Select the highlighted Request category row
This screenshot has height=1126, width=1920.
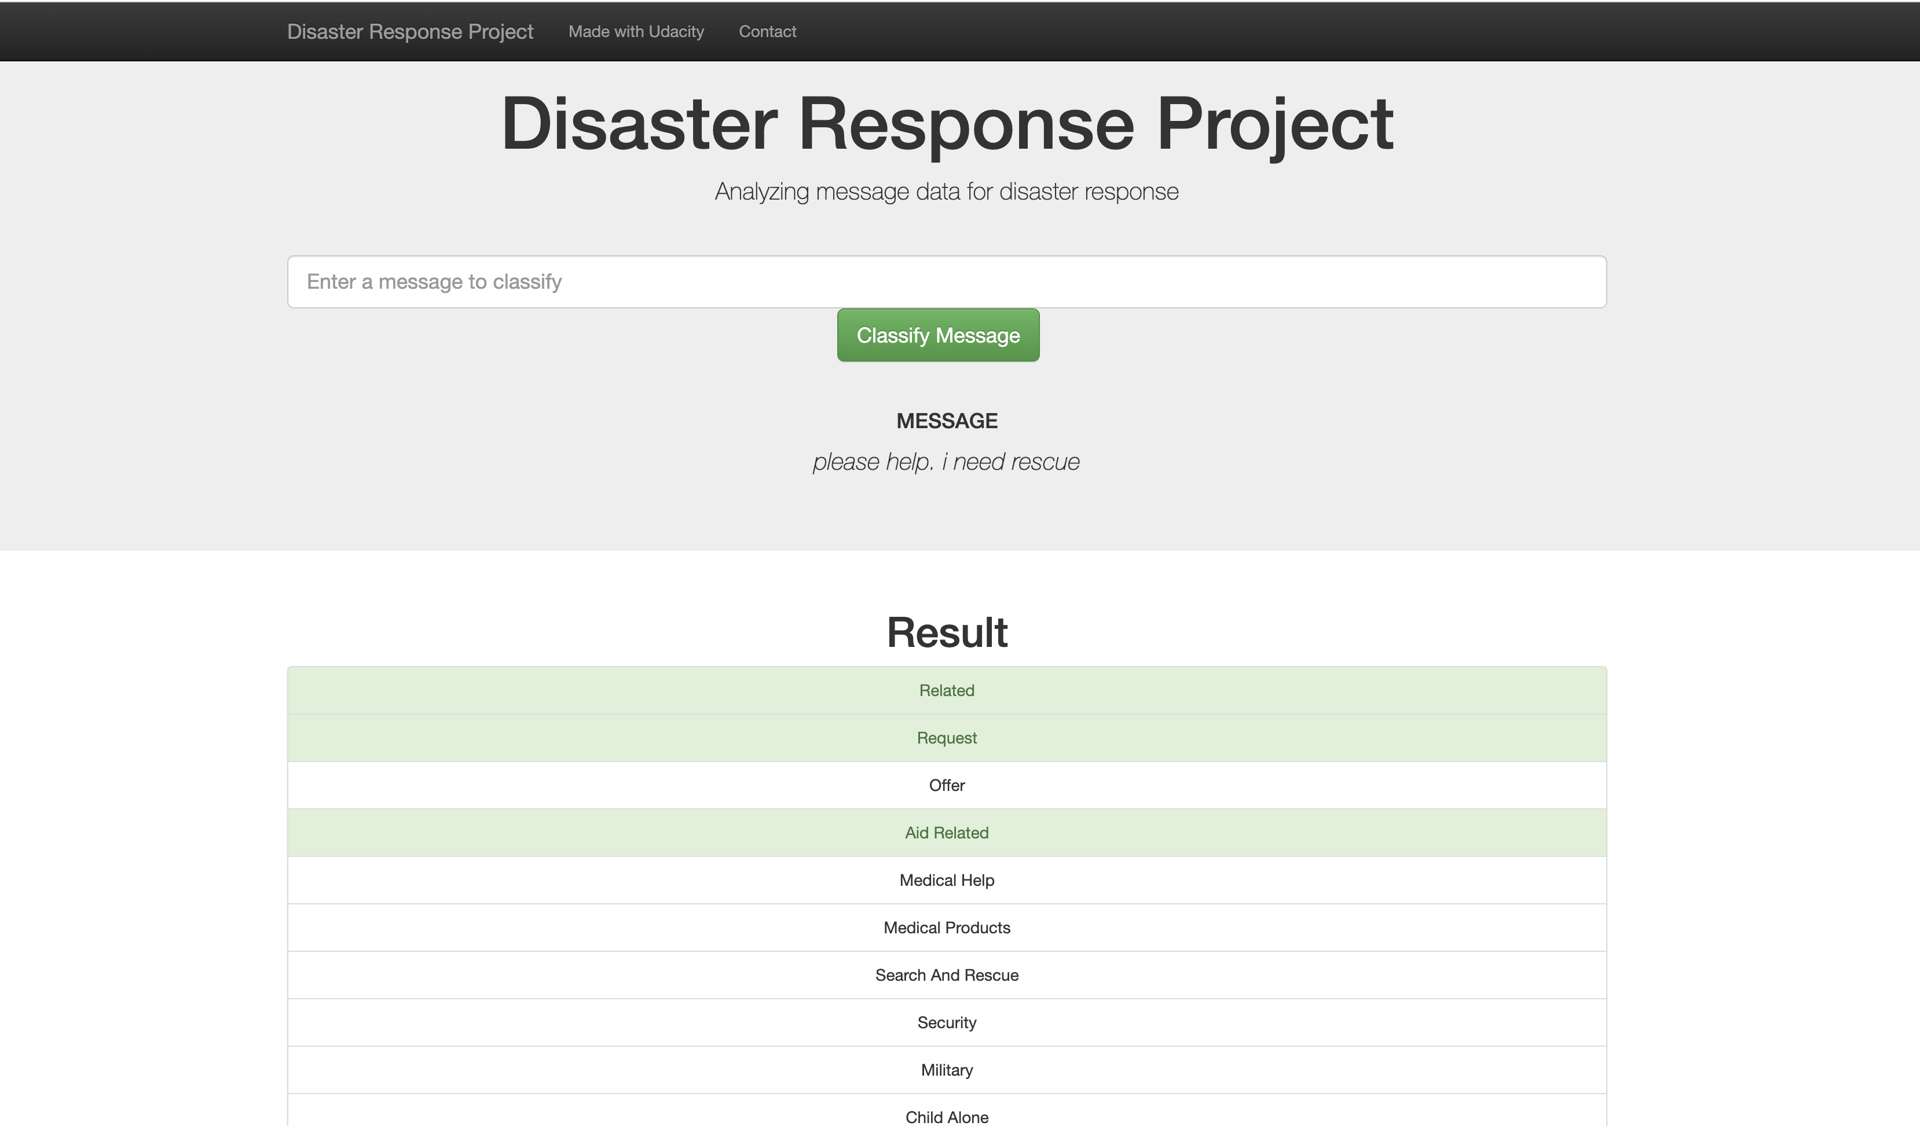tap(946, 737)
